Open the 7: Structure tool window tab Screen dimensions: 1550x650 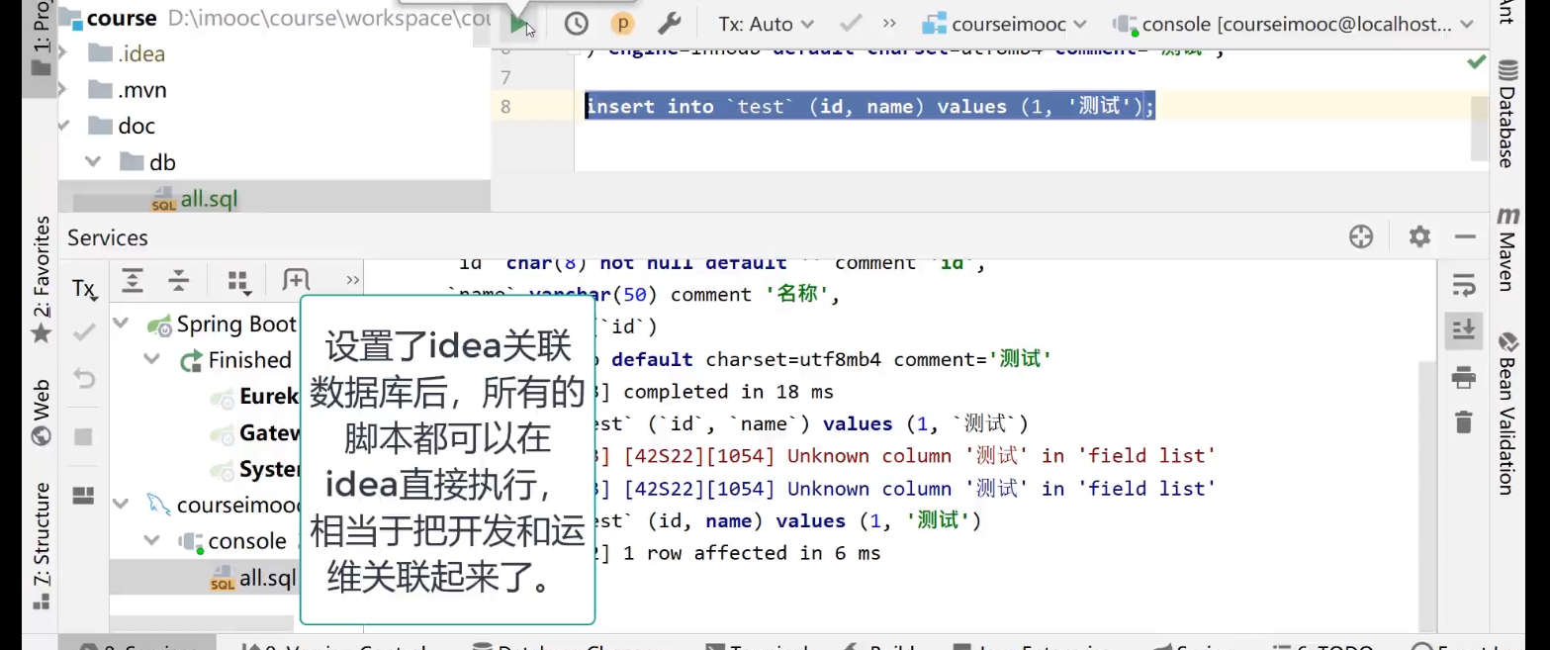(41, 545)
